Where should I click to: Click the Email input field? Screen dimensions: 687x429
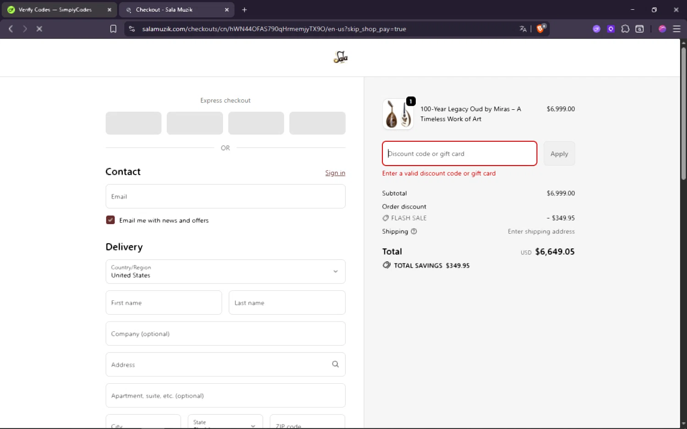[225, 197]
